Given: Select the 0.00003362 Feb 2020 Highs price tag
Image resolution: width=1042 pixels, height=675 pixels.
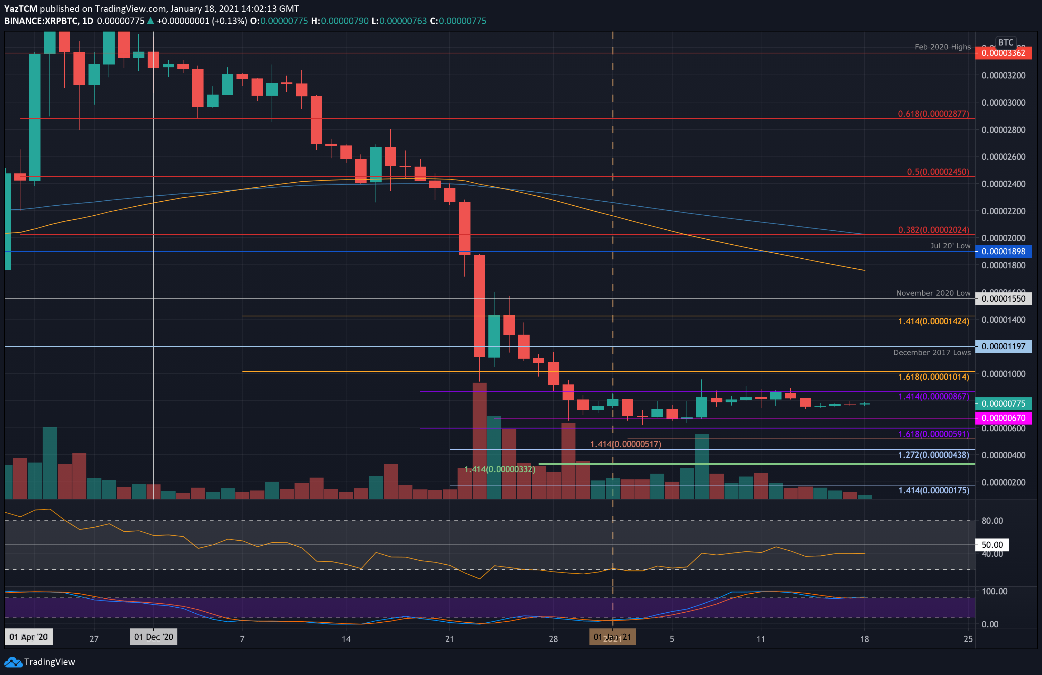Looking at the screenshot, I should 1003,53.
